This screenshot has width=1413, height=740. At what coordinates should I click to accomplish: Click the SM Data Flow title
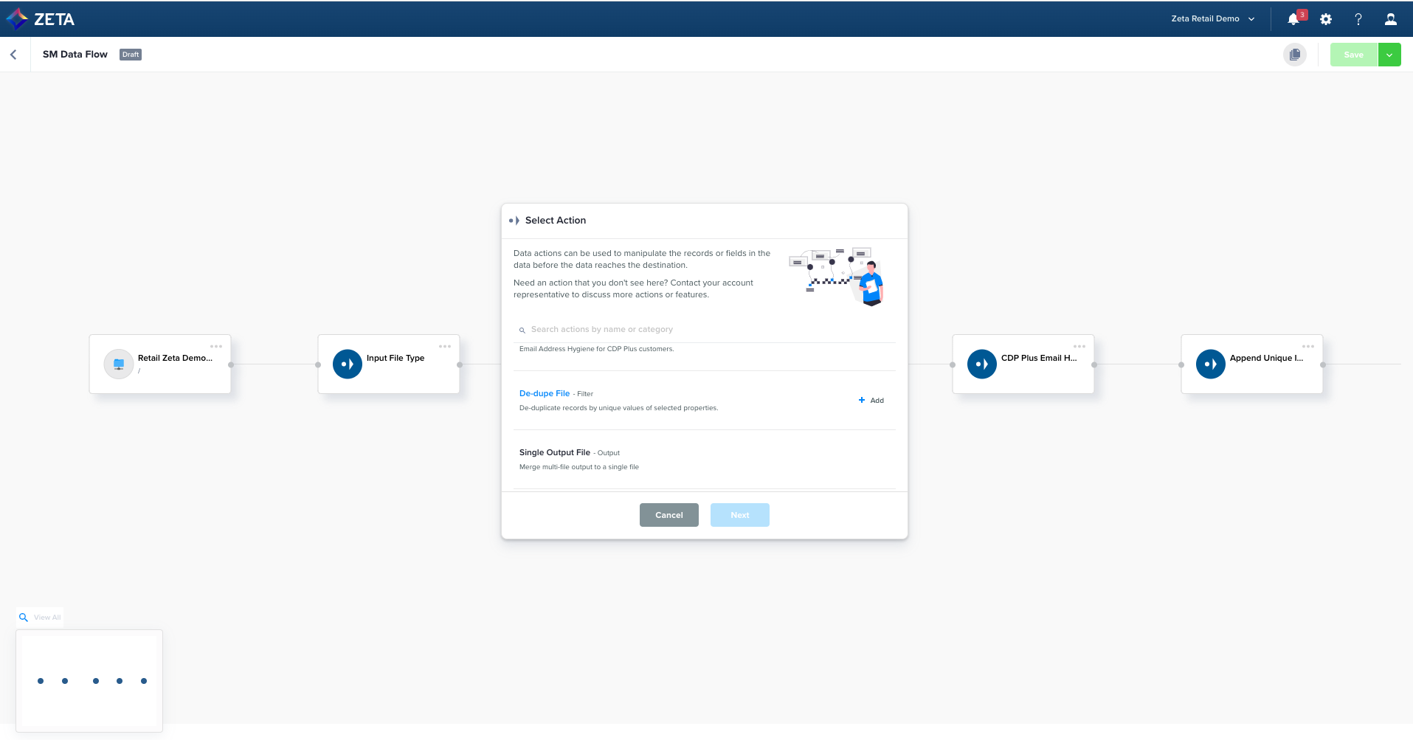coord(75,55)
